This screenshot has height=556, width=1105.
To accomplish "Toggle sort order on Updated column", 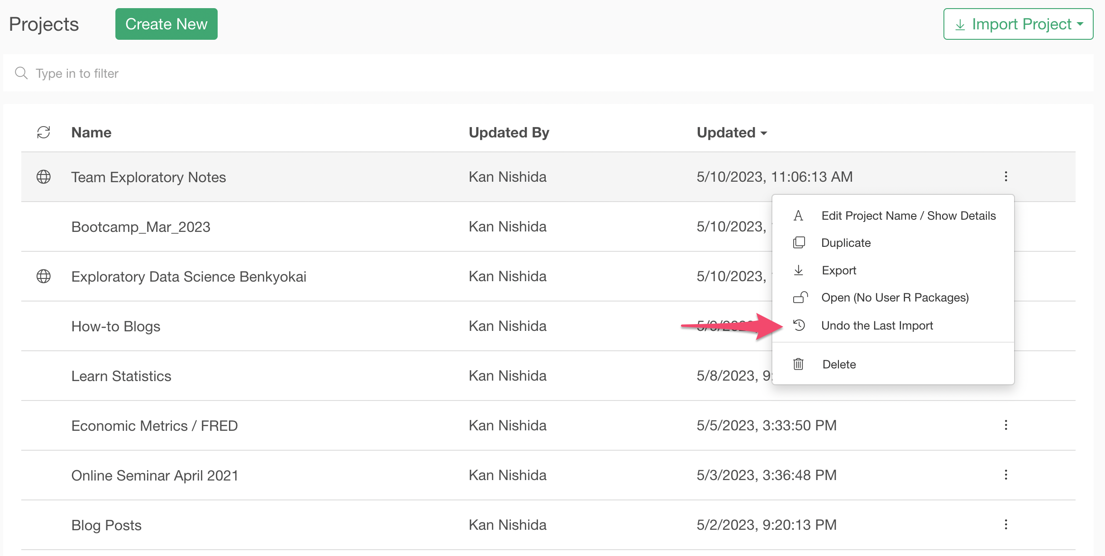I will 732,132.
